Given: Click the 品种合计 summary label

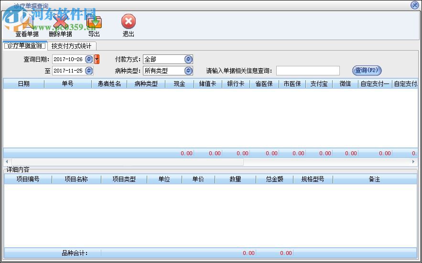Looking at the screenshot, I should pyautogui.click(x=75, y=253).
